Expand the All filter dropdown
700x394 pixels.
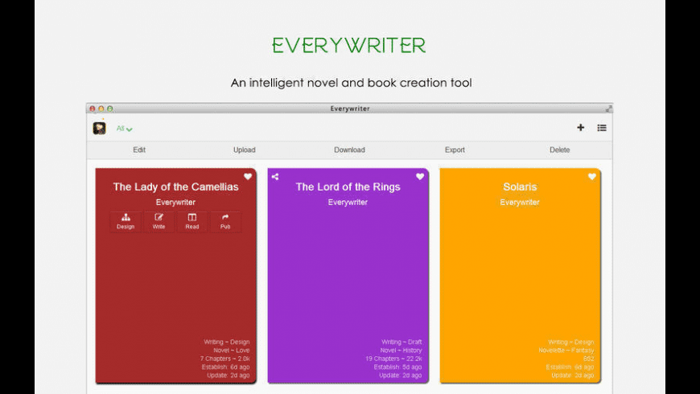124,129
